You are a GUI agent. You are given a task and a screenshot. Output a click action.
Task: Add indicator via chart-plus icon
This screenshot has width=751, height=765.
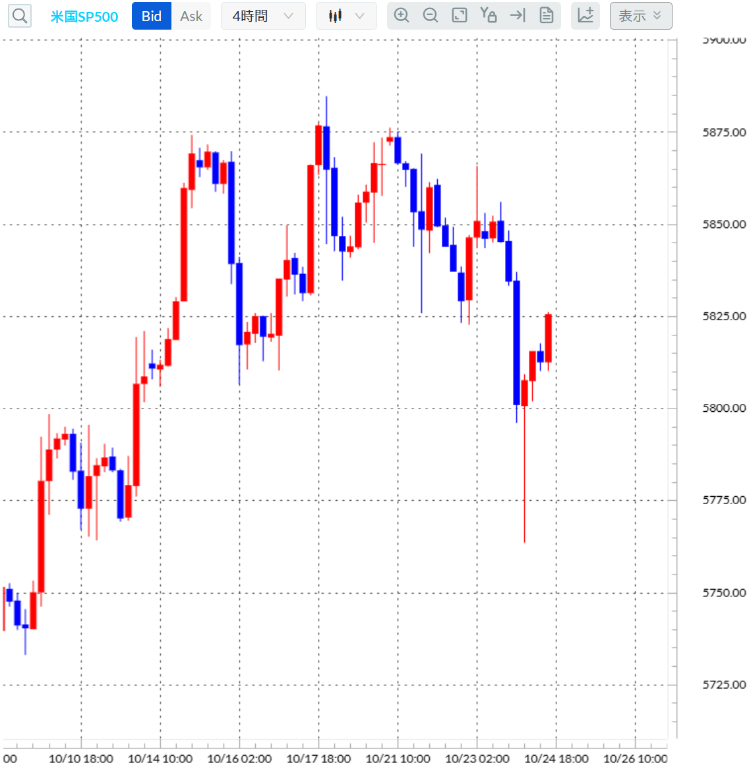coord(586,16)
